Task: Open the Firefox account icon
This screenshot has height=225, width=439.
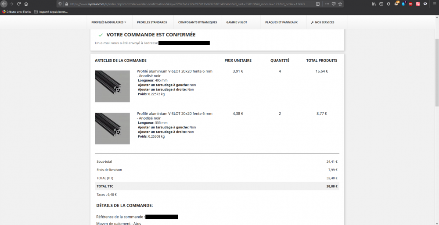Action: pyautogui.click(x=389, y=4)
